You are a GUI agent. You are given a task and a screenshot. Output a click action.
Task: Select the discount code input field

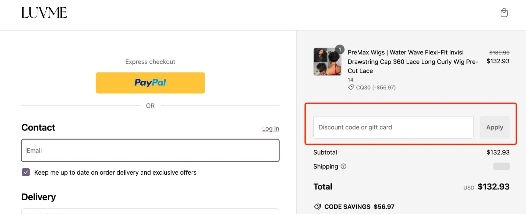click(393, 127)
